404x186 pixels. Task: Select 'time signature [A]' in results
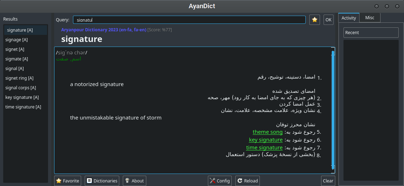pos(26,107)
